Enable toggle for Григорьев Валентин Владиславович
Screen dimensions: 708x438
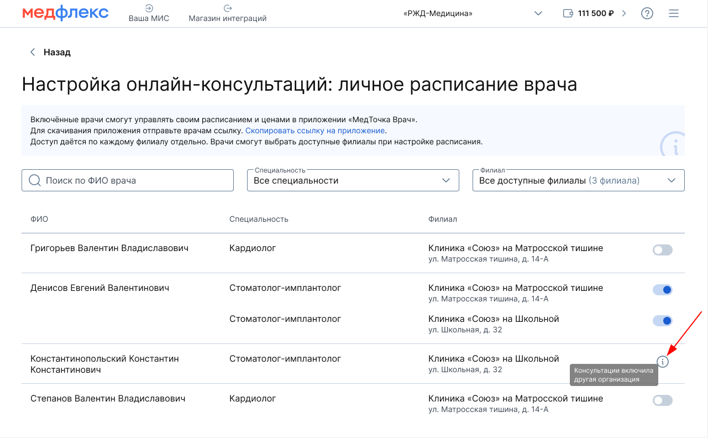point(663,250)
